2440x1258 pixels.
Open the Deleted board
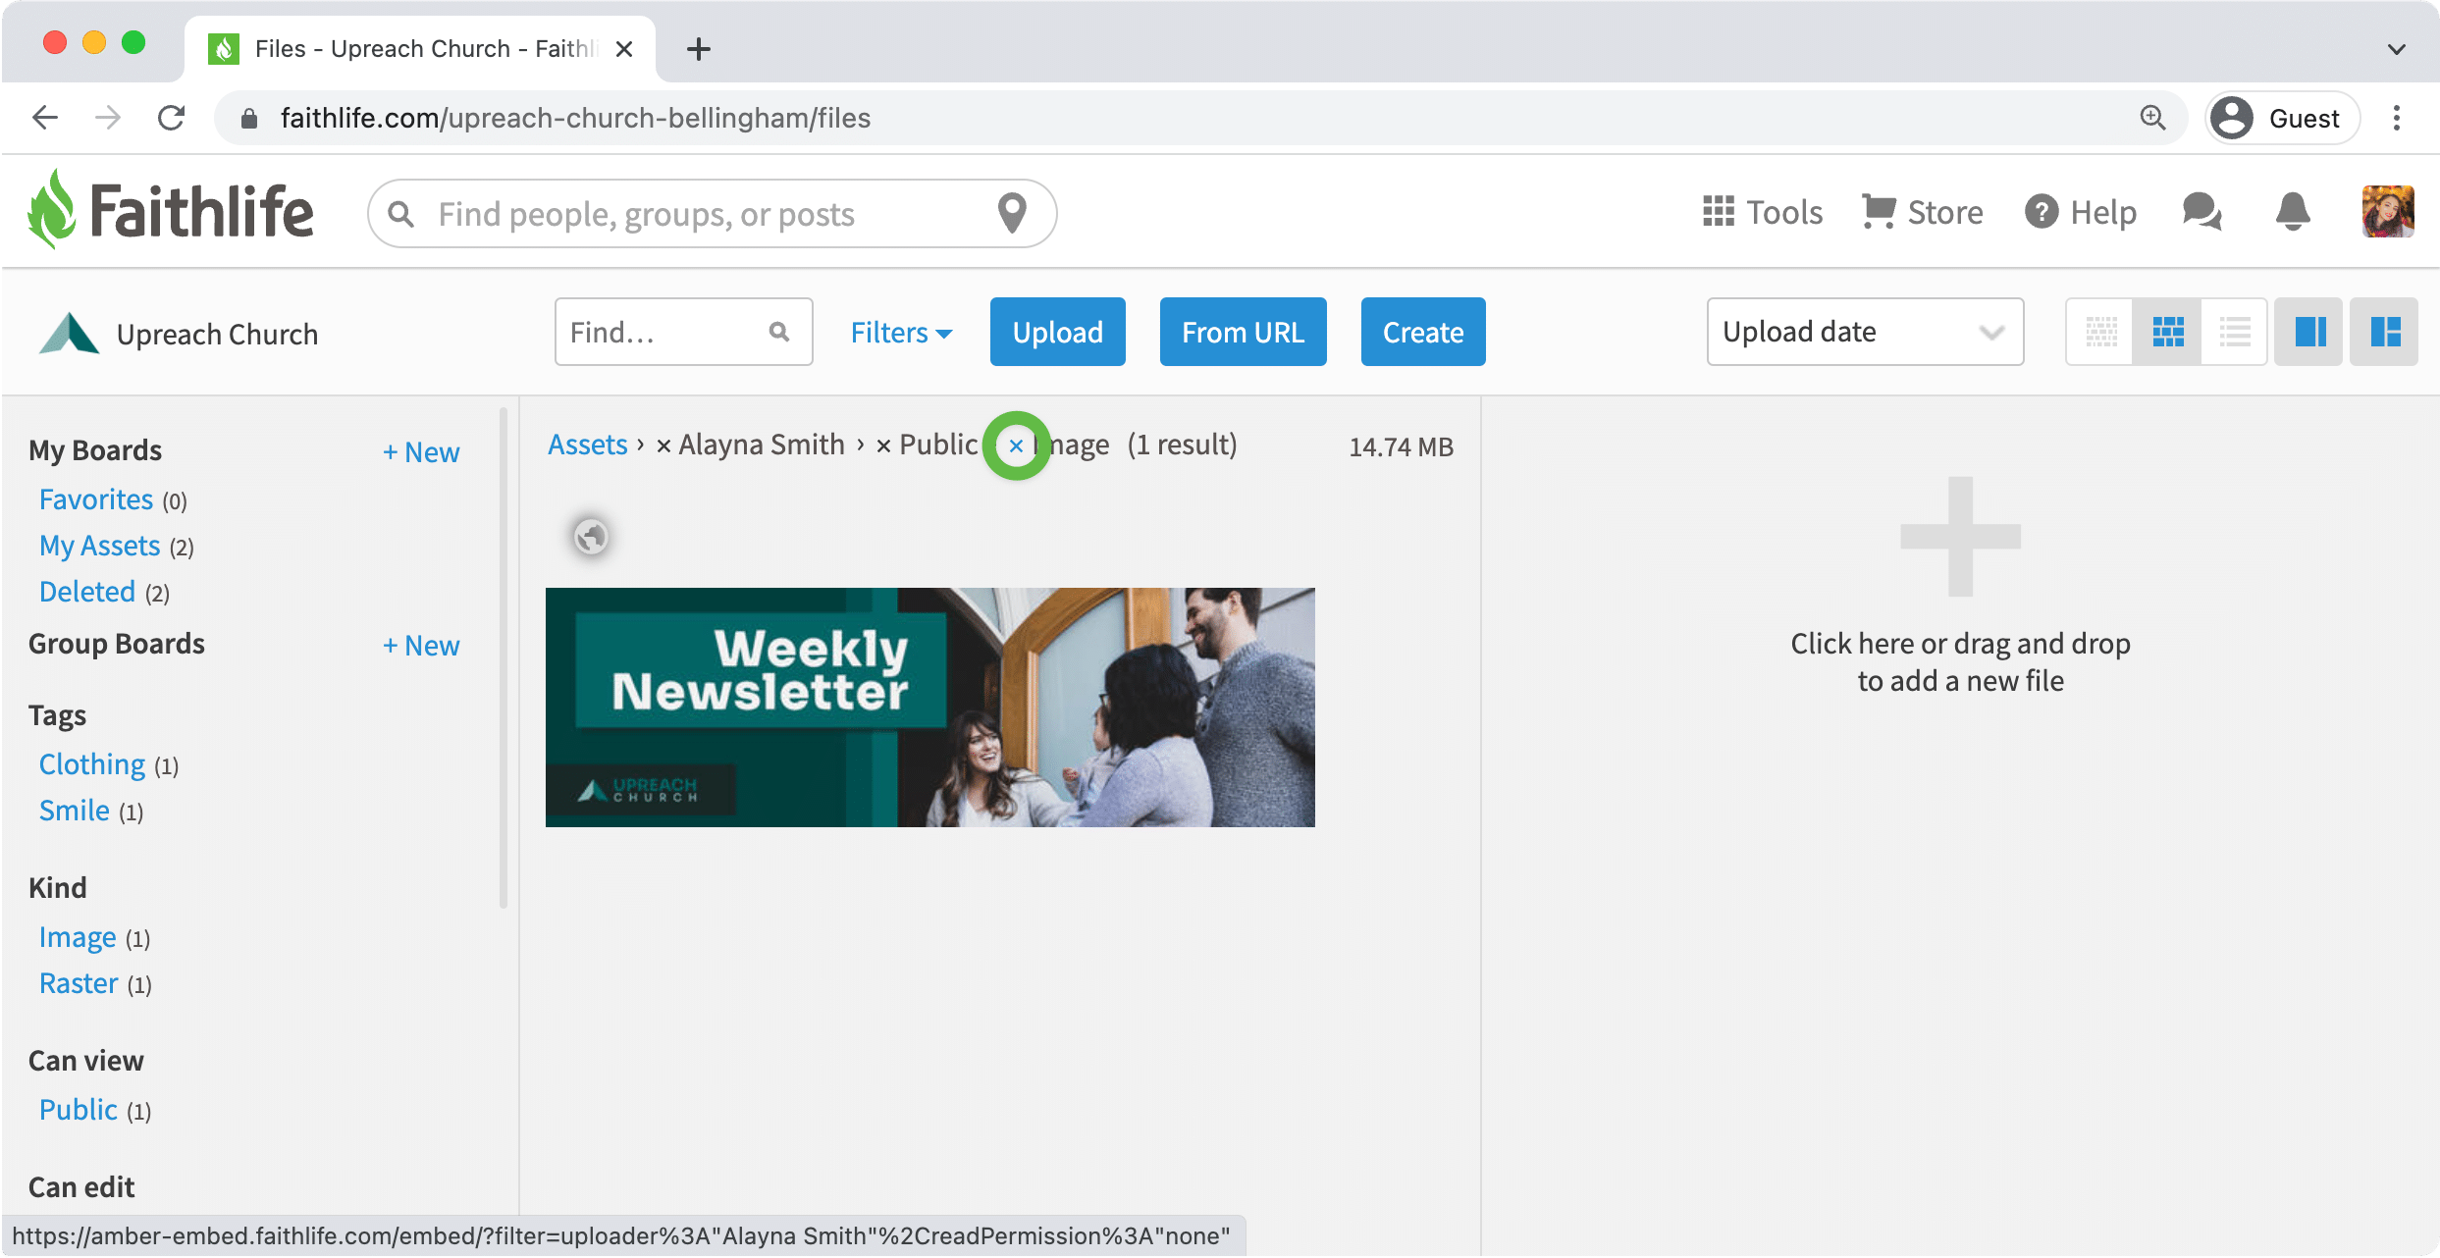(87, 592)
